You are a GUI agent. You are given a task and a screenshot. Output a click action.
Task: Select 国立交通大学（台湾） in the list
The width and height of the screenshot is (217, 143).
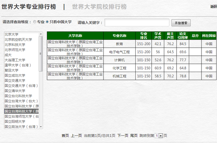pos(21,86)
